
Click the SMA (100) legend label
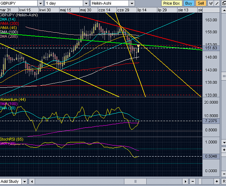coord(9,32)
